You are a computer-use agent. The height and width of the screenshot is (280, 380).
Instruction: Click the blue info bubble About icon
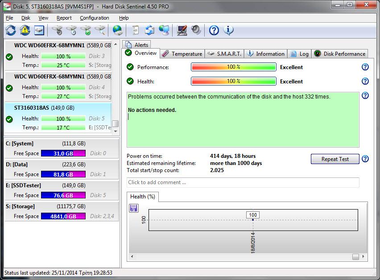[x=228, y=30]
